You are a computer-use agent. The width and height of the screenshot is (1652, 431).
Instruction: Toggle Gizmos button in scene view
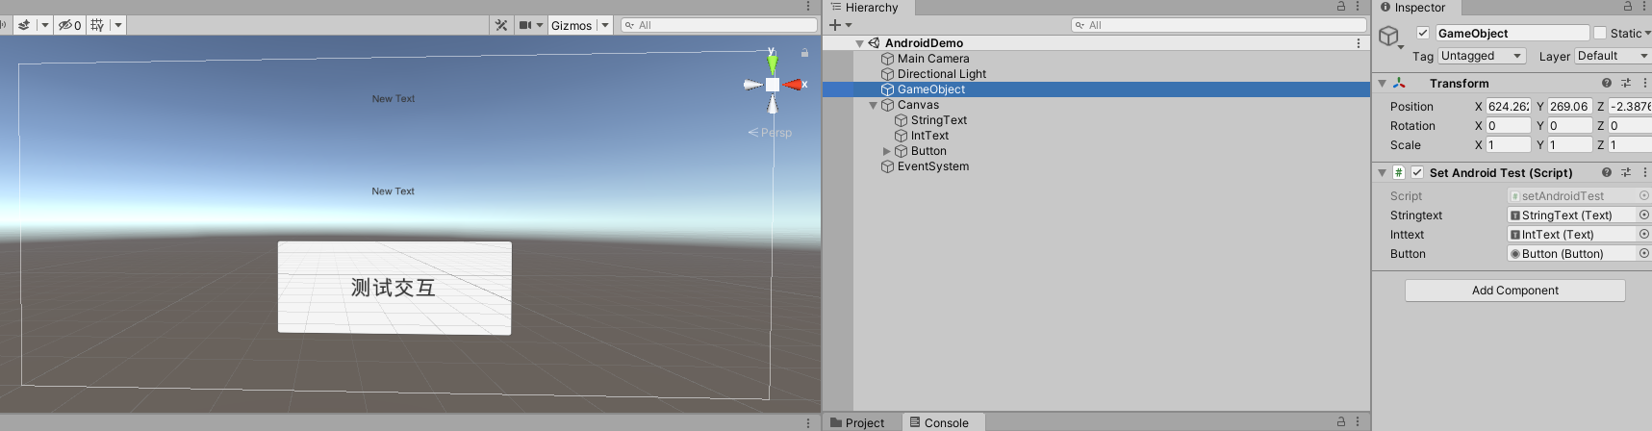(572, 25)
